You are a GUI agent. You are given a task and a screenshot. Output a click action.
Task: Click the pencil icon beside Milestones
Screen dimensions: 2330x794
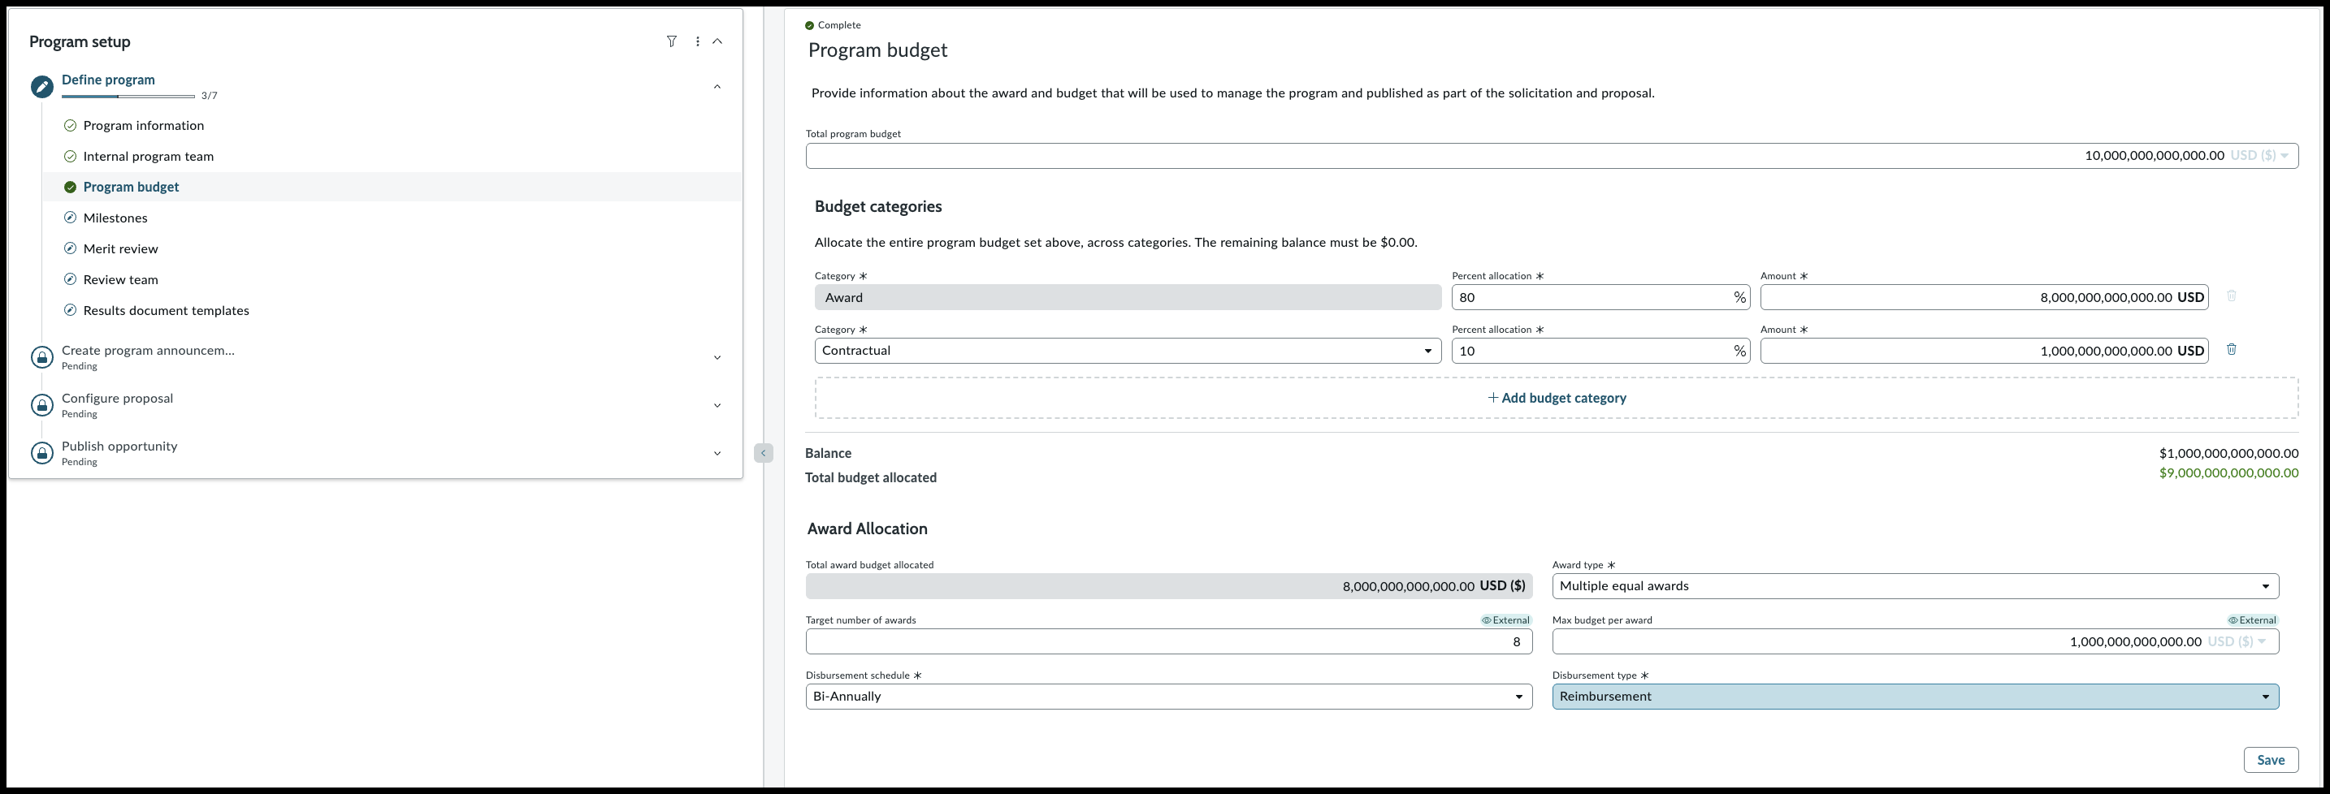coord(70,218)
